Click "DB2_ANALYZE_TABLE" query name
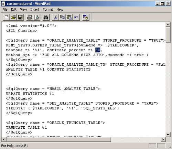The image size is (172, 149). click(x=70, y=103)
